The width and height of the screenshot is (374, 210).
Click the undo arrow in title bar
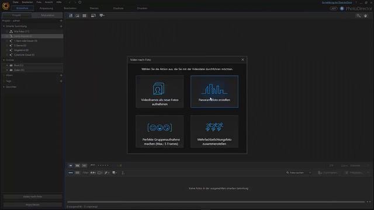[x=70, y=2]
